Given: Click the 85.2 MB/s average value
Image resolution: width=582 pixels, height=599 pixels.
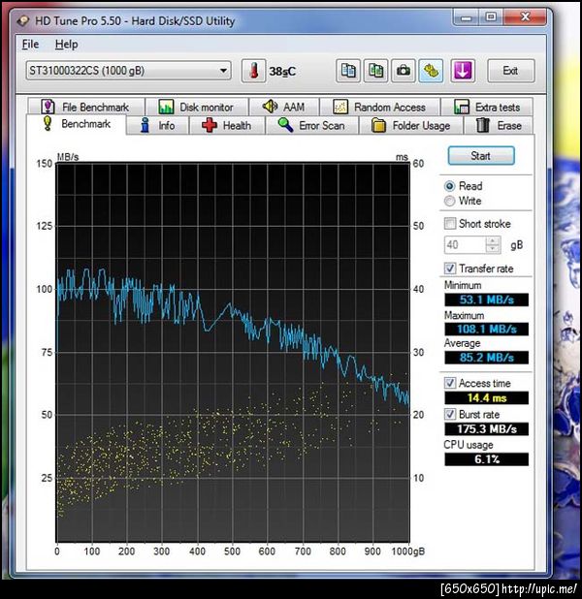Looking at the screenshot, I should 486,358.
